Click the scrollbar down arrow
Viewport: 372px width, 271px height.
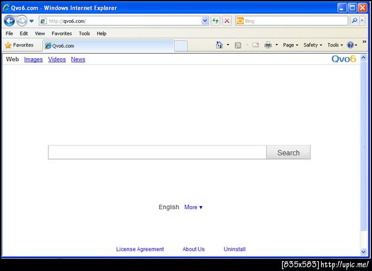pos(363,252)
